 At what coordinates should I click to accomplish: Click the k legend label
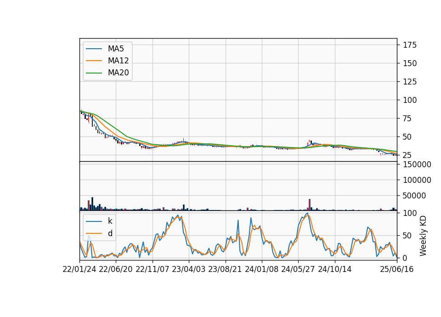pyautogui.click(x=110, y=221)
